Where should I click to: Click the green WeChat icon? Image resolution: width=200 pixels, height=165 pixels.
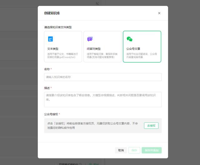coord(129,39)
